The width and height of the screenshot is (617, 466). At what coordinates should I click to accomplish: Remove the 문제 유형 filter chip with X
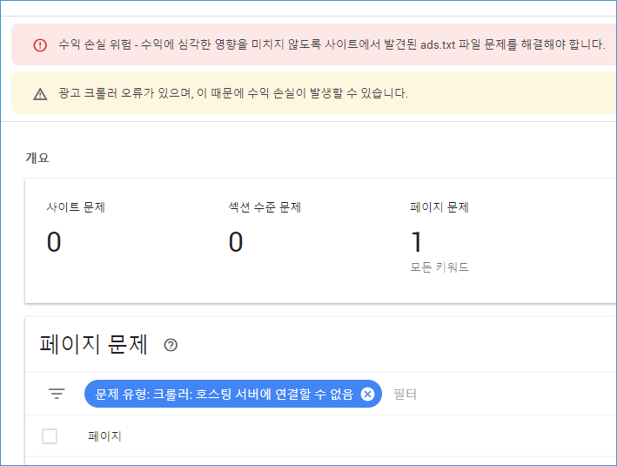[367, 394]
